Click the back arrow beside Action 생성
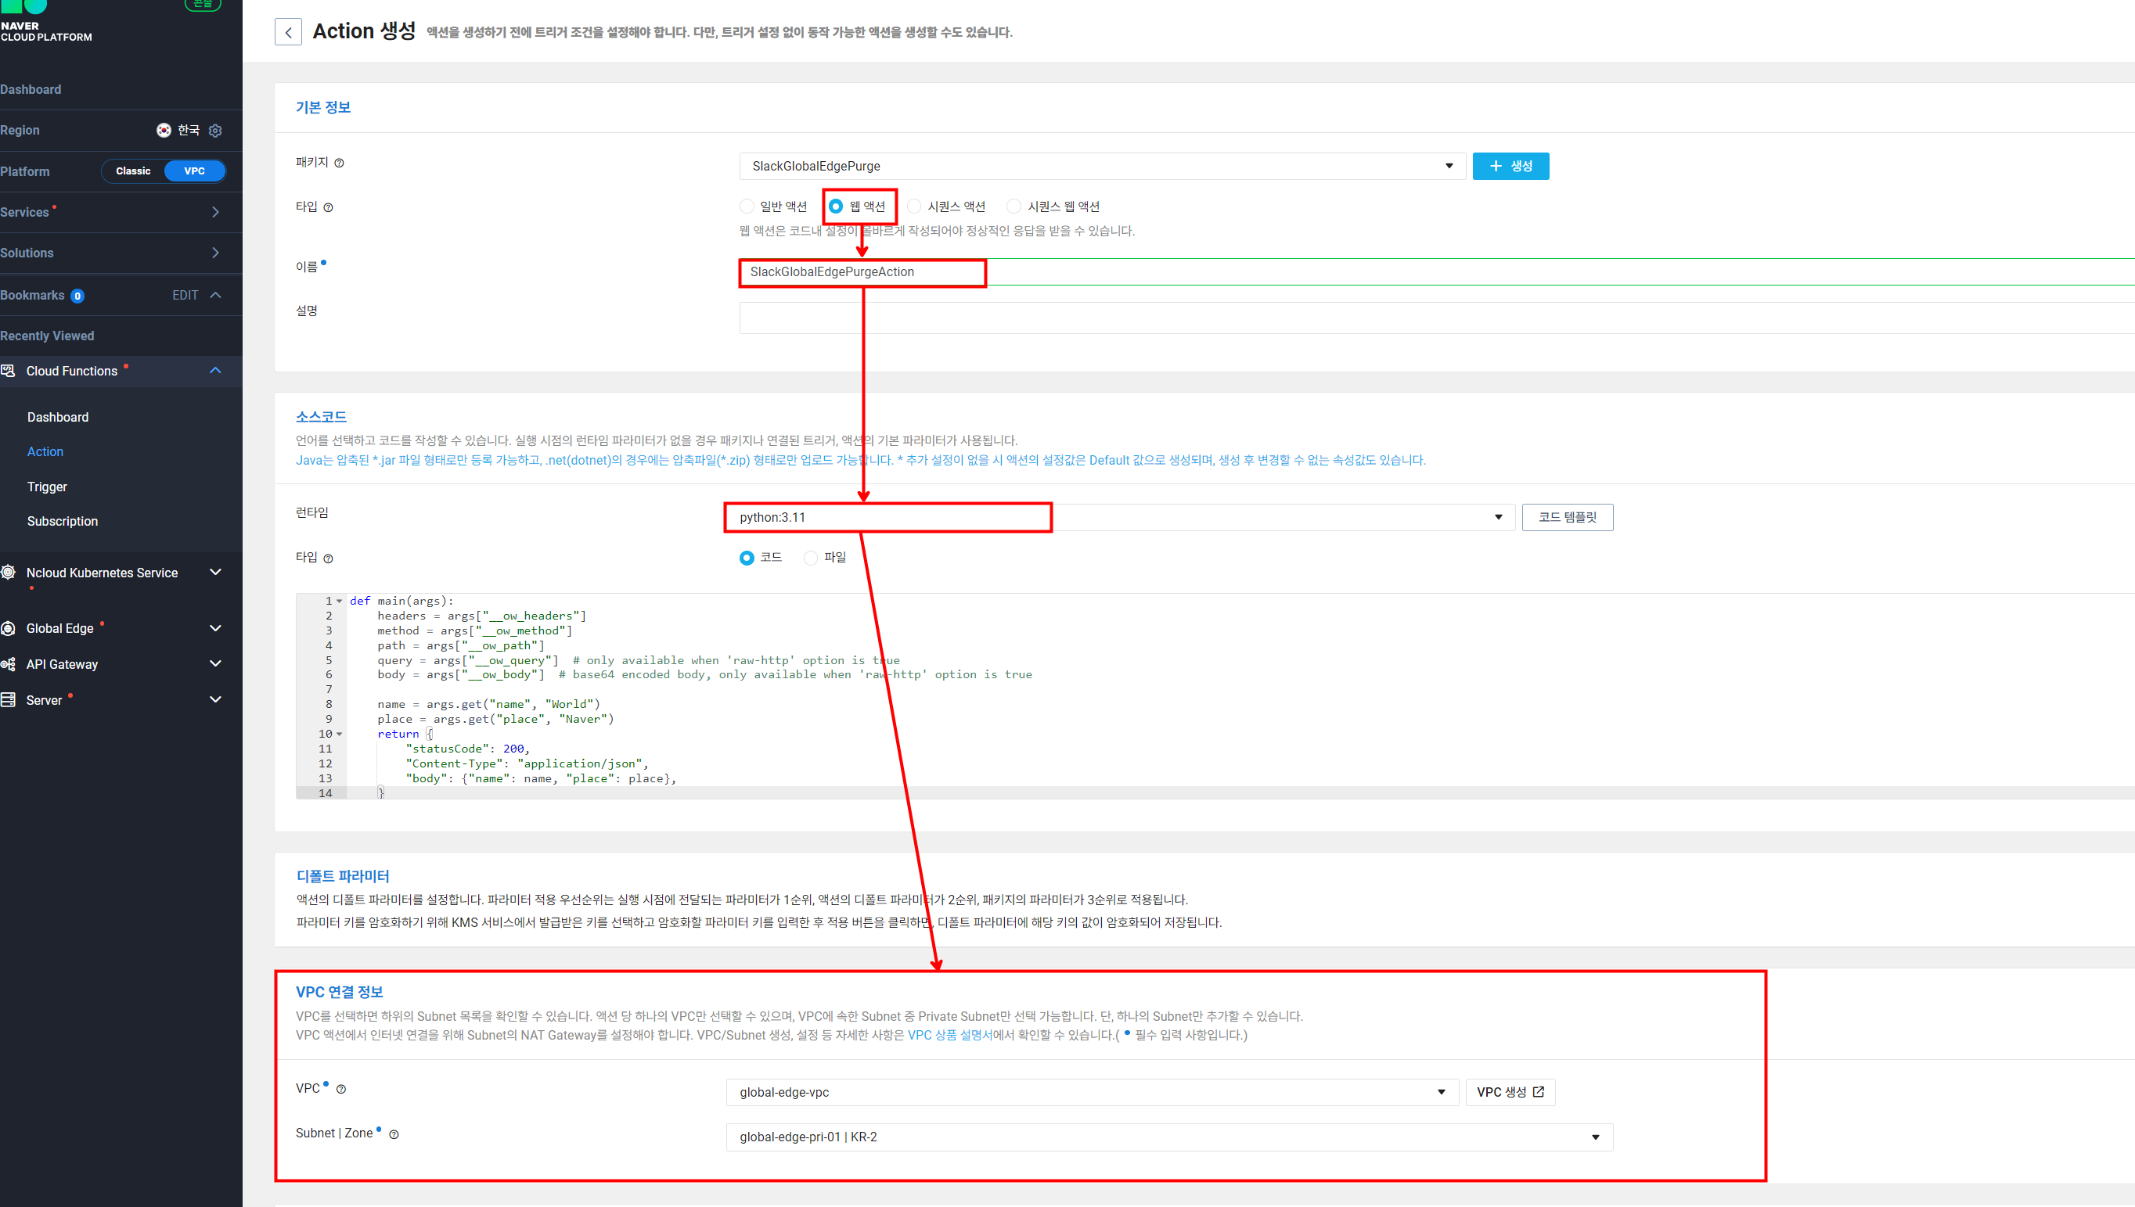Screen dimensions: 2135x1207 pos(288,32)
